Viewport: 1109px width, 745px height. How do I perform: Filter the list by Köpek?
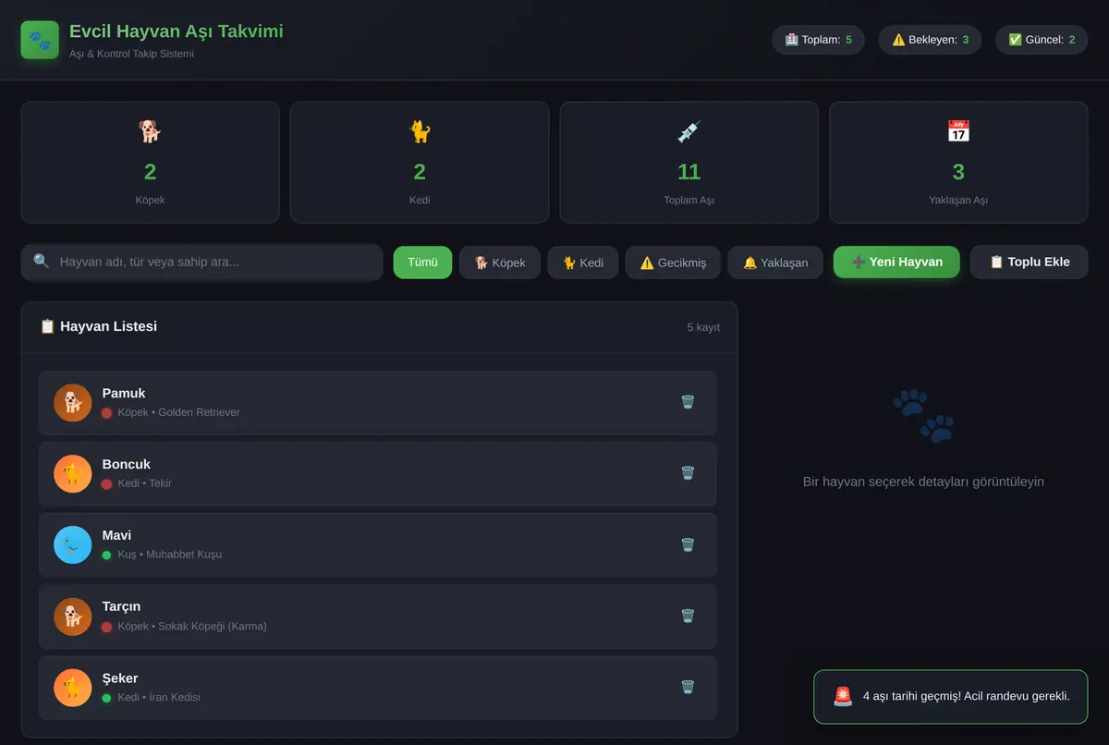[500, 263]
